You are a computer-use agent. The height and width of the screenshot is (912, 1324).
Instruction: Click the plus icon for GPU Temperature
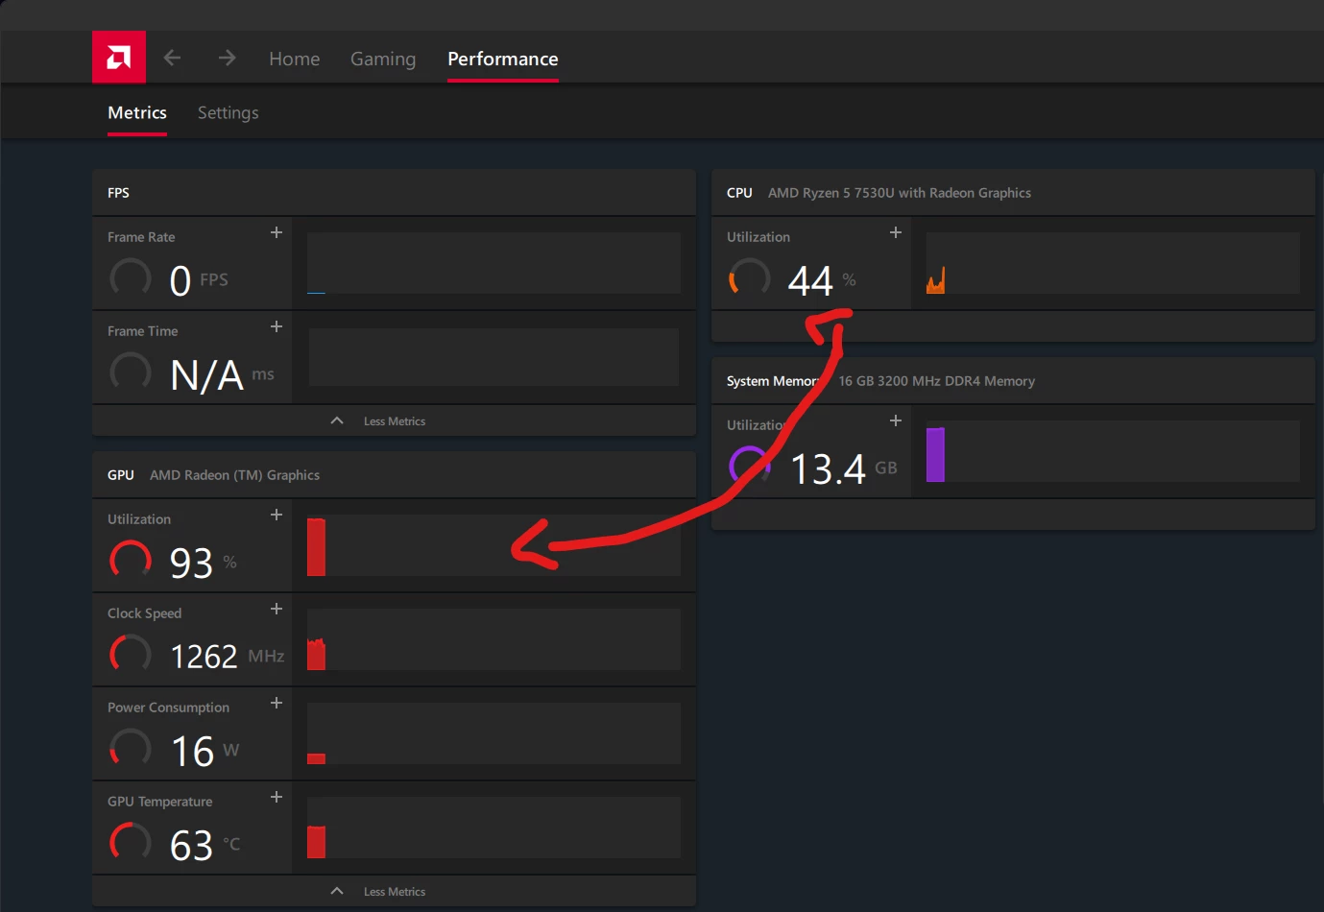tap(277, 797)
